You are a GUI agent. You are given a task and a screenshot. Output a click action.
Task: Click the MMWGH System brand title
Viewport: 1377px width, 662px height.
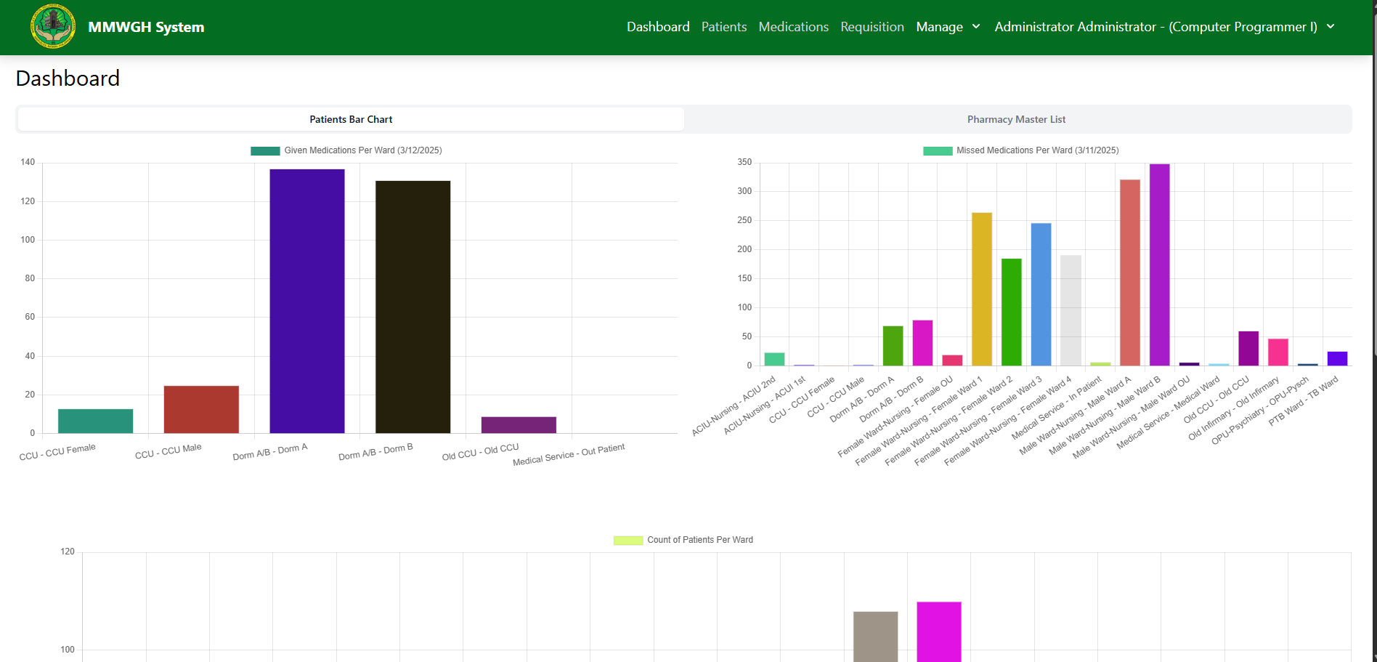coord(146,27)
